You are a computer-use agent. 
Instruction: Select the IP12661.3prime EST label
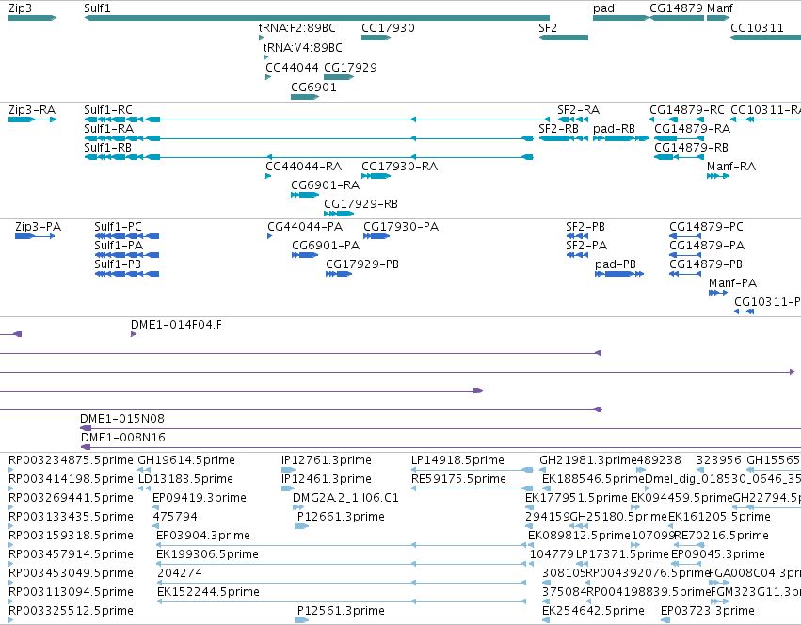tap(340, 517)
